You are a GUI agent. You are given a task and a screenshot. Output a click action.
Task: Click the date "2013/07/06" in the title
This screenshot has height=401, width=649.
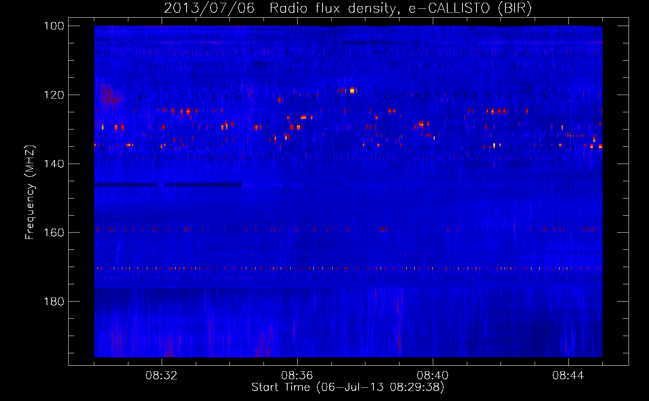[209, 8]
